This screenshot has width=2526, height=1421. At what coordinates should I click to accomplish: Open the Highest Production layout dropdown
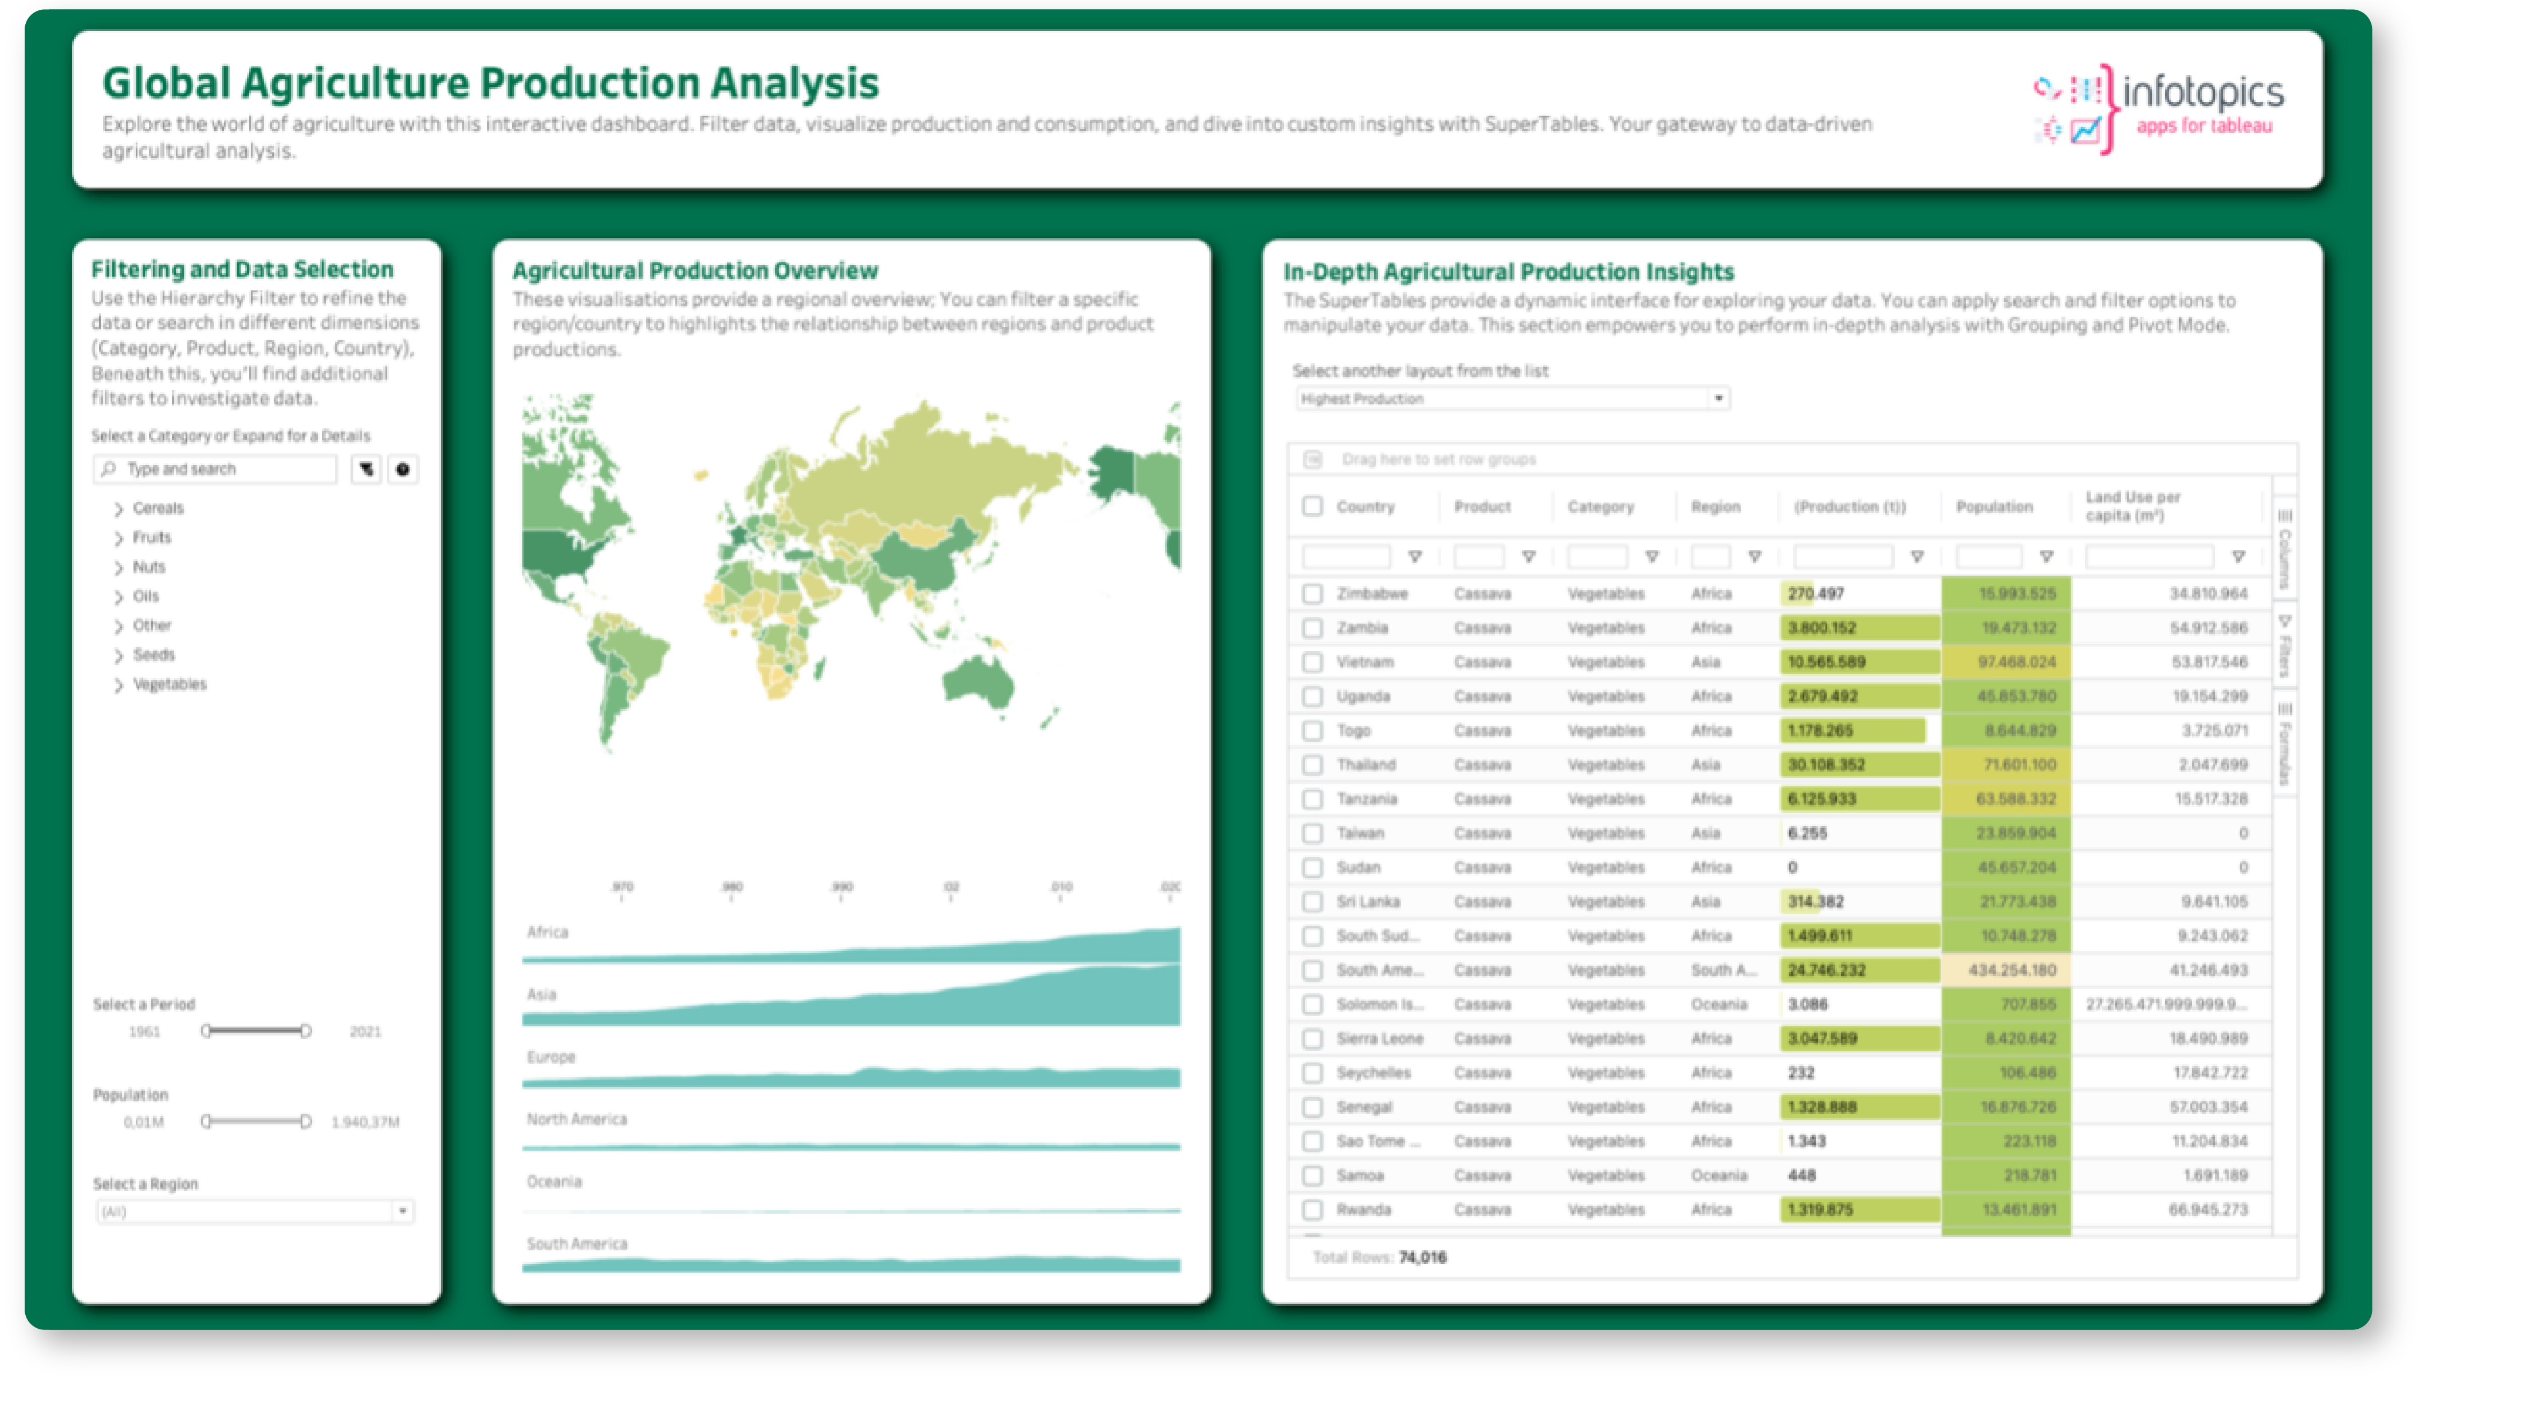pyautogui.click(x=1511, y=399)
